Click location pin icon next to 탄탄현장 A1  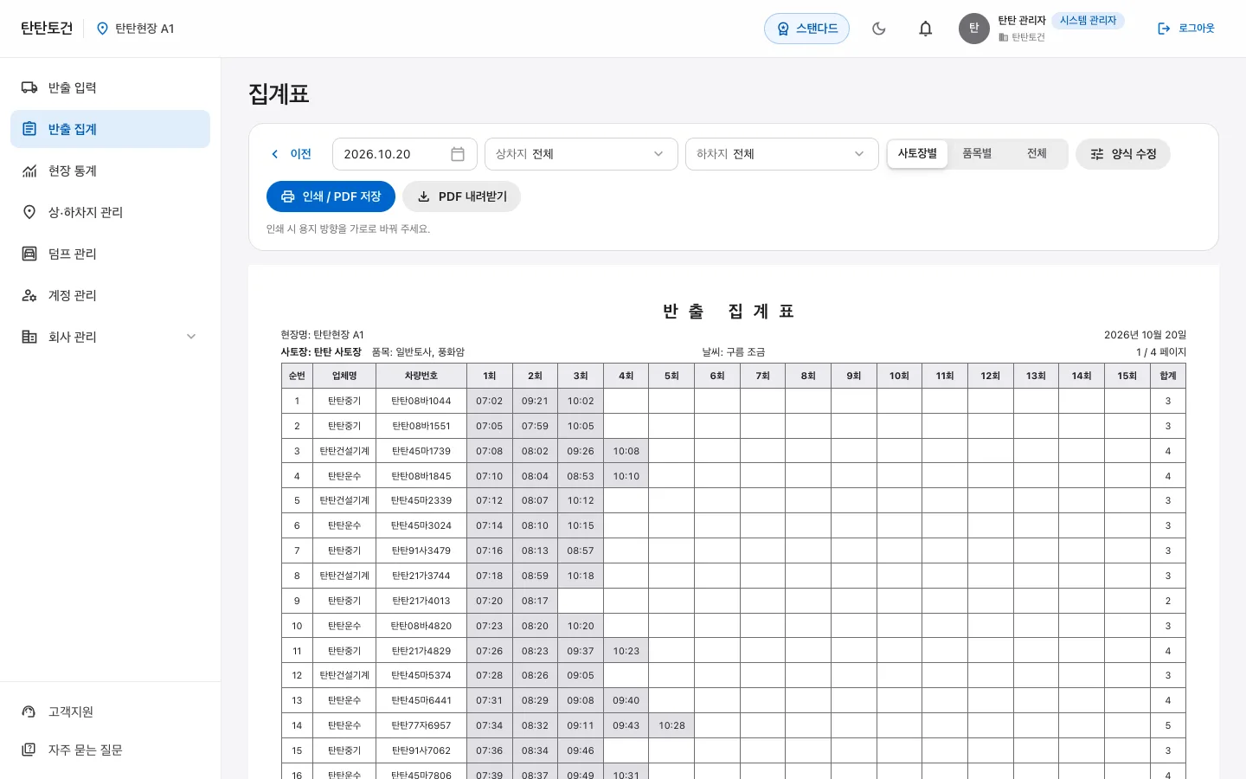tap(102, 29)
